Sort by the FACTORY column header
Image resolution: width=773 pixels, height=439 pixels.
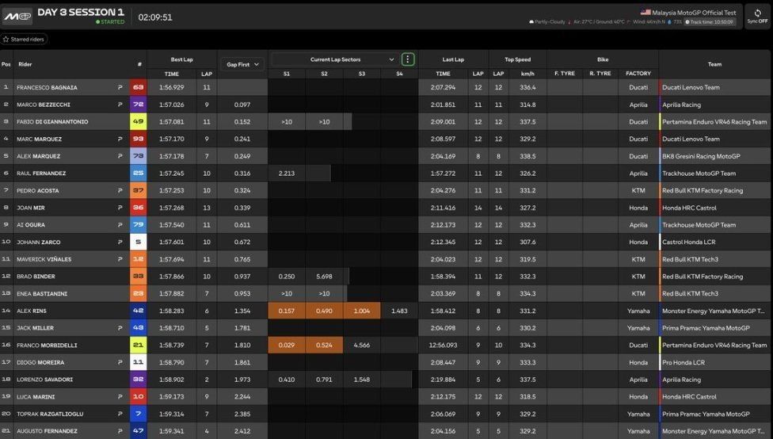(638, 74)
